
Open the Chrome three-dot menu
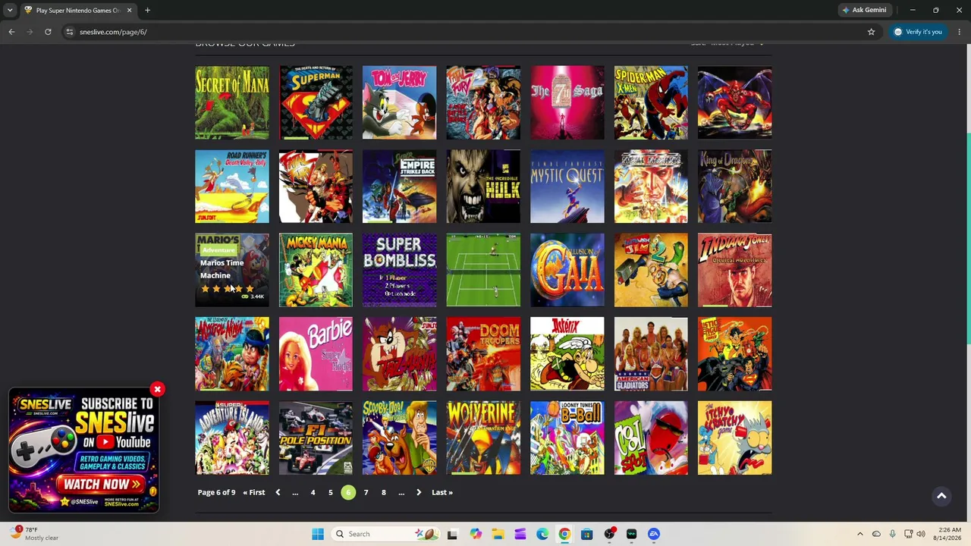tap(959, 32)
